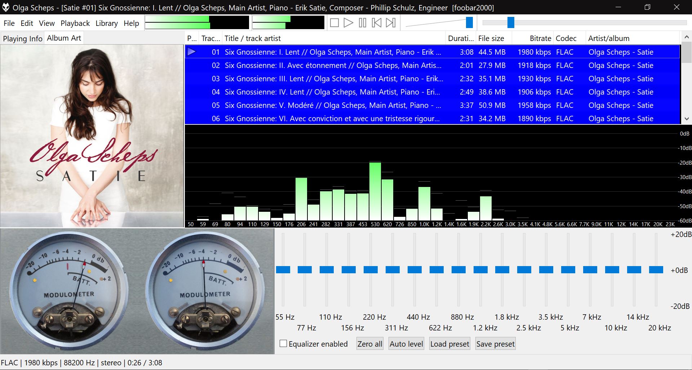Screen dimensions: 692x370
Task: Click the now-playing arrow icon on track 01
Action: click(x=192, y=52)
